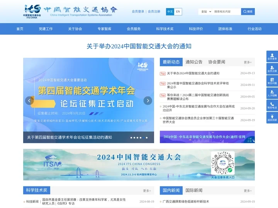
Task: Select the 通知公告 tab
Action: point(194,62)
